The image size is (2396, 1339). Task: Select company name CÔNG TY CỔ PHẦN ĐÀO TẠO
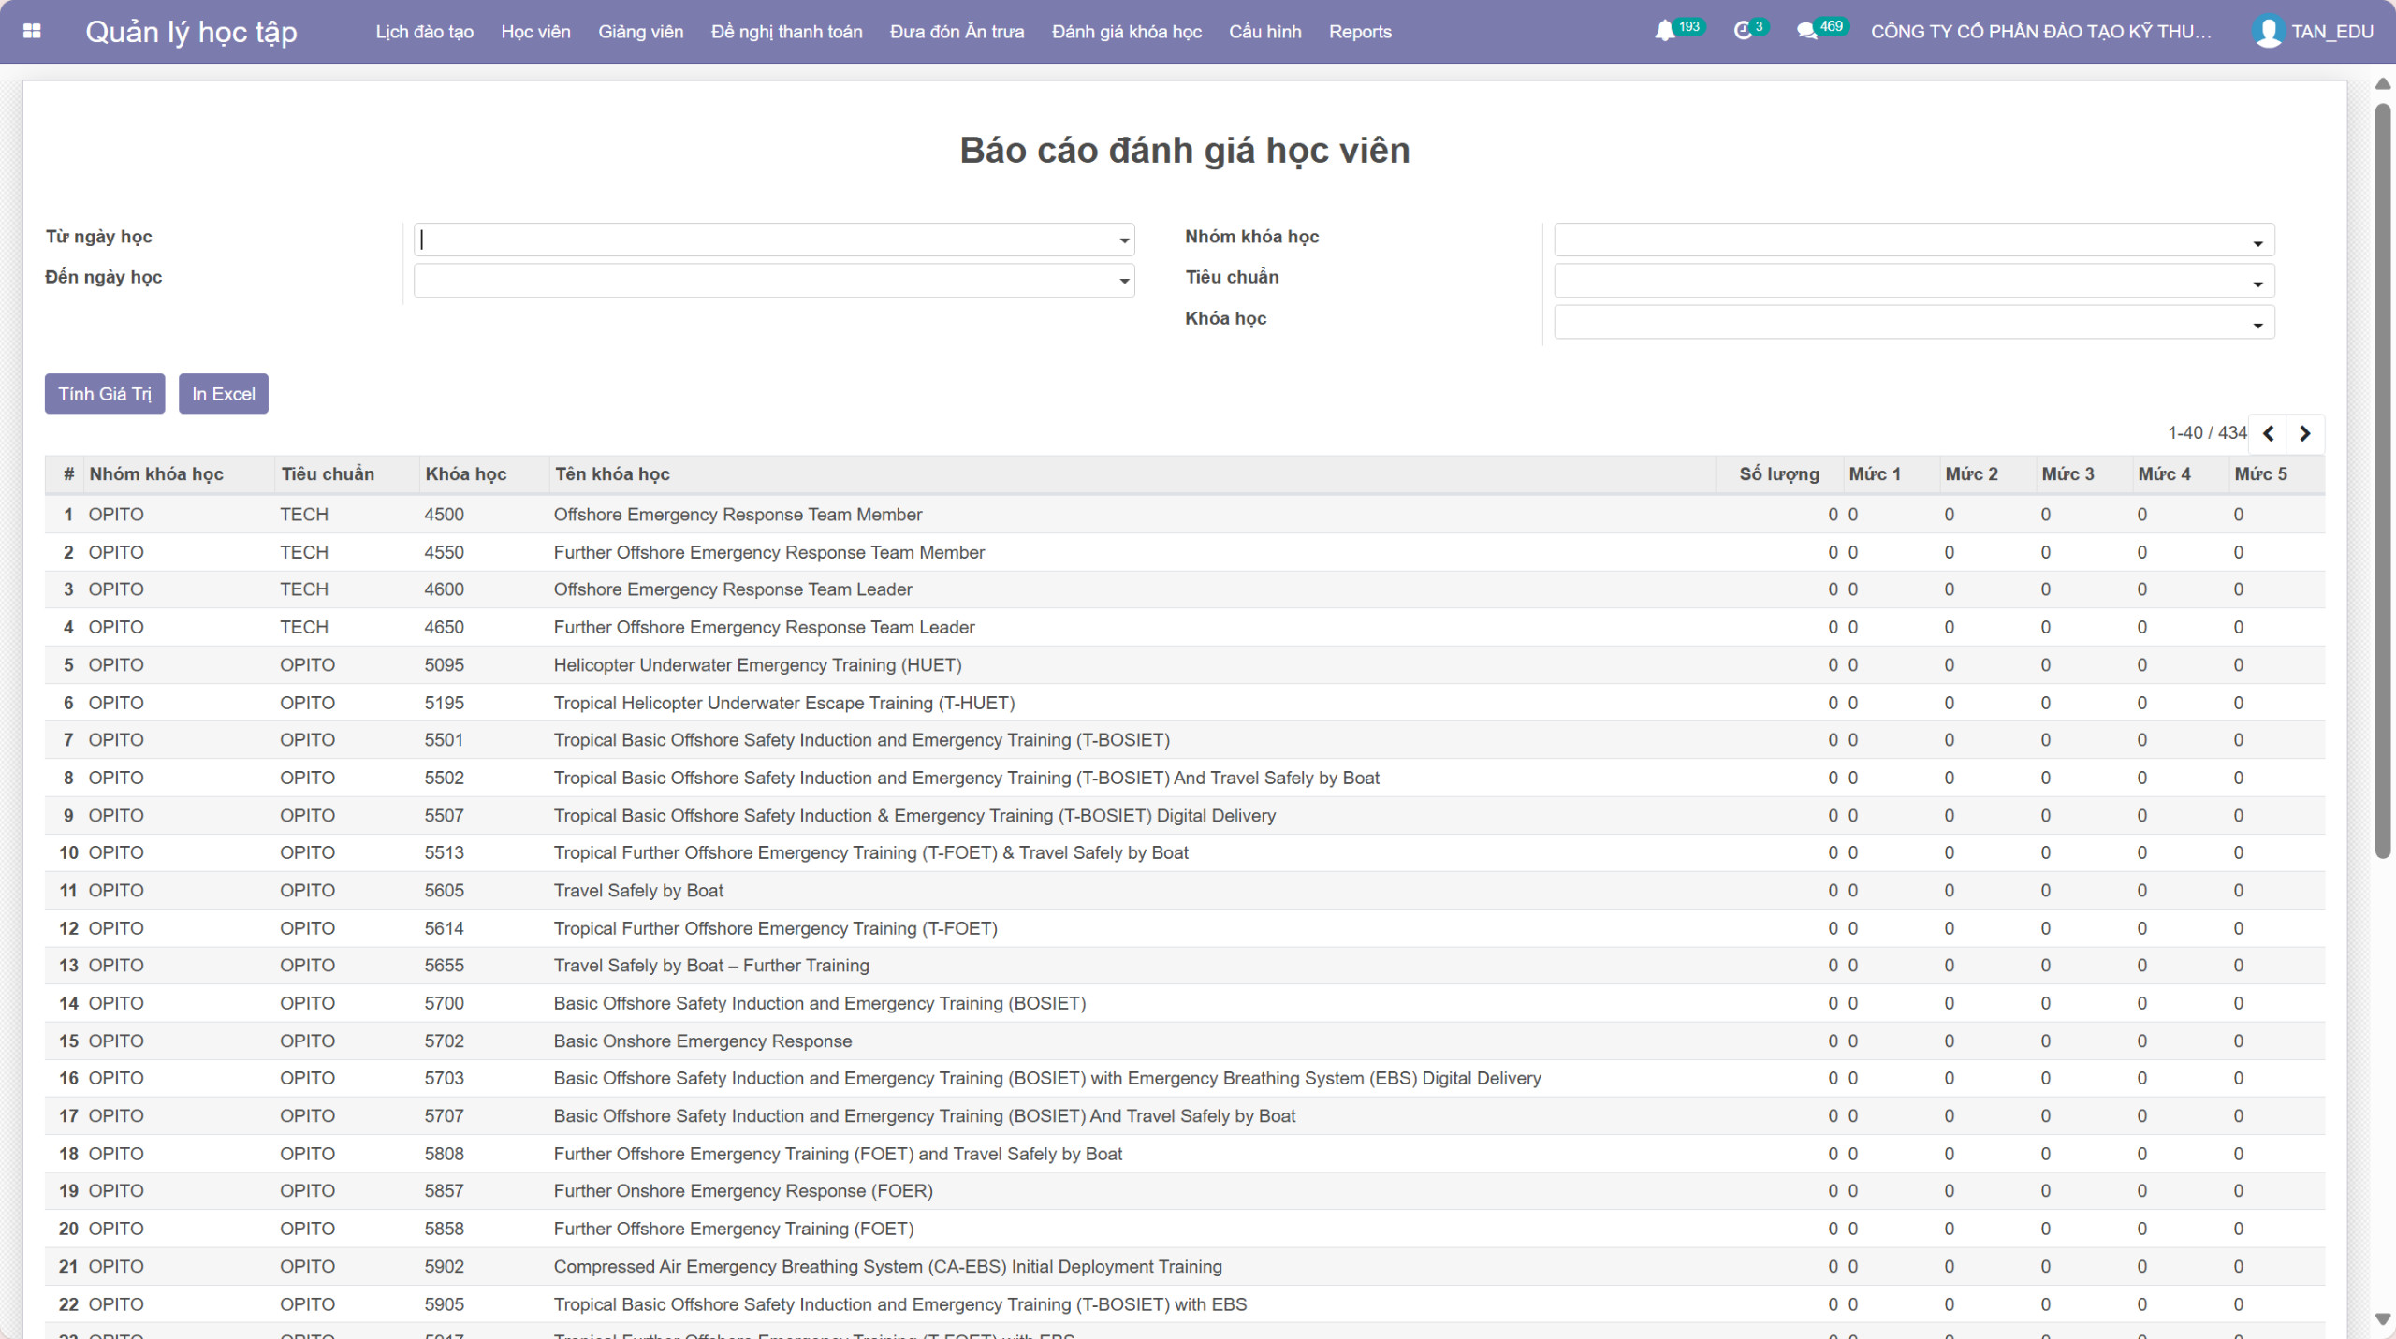click(2040, 32)
